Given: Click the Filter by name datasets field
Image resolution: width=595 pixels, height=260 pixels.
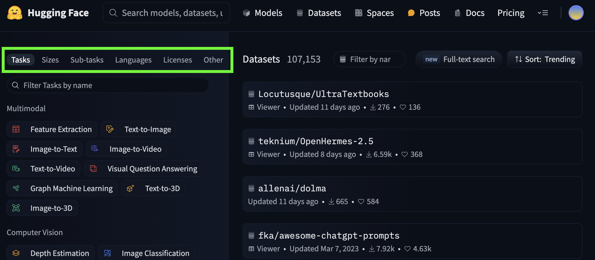Looking at the screenshot, I should pos(369,59).
